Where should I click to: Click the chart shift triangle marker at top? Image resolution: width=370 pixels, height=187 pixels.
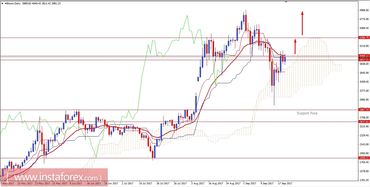tap(286, 2)
